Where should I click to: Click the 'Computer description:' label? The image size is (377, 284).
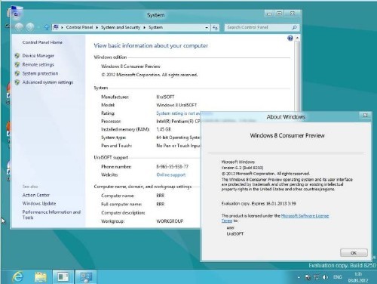click(123, 213)
